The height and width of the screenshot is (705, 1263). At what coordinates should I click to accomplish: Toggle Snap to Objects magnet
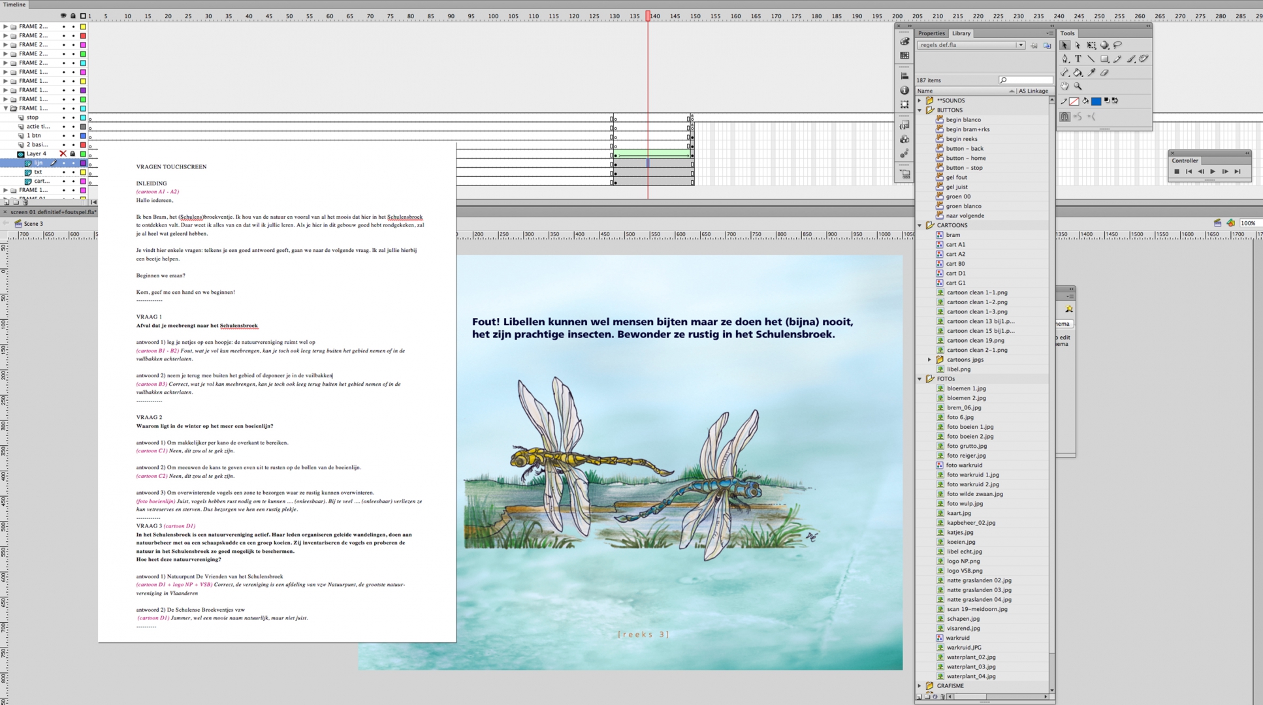coord(1064,117)
